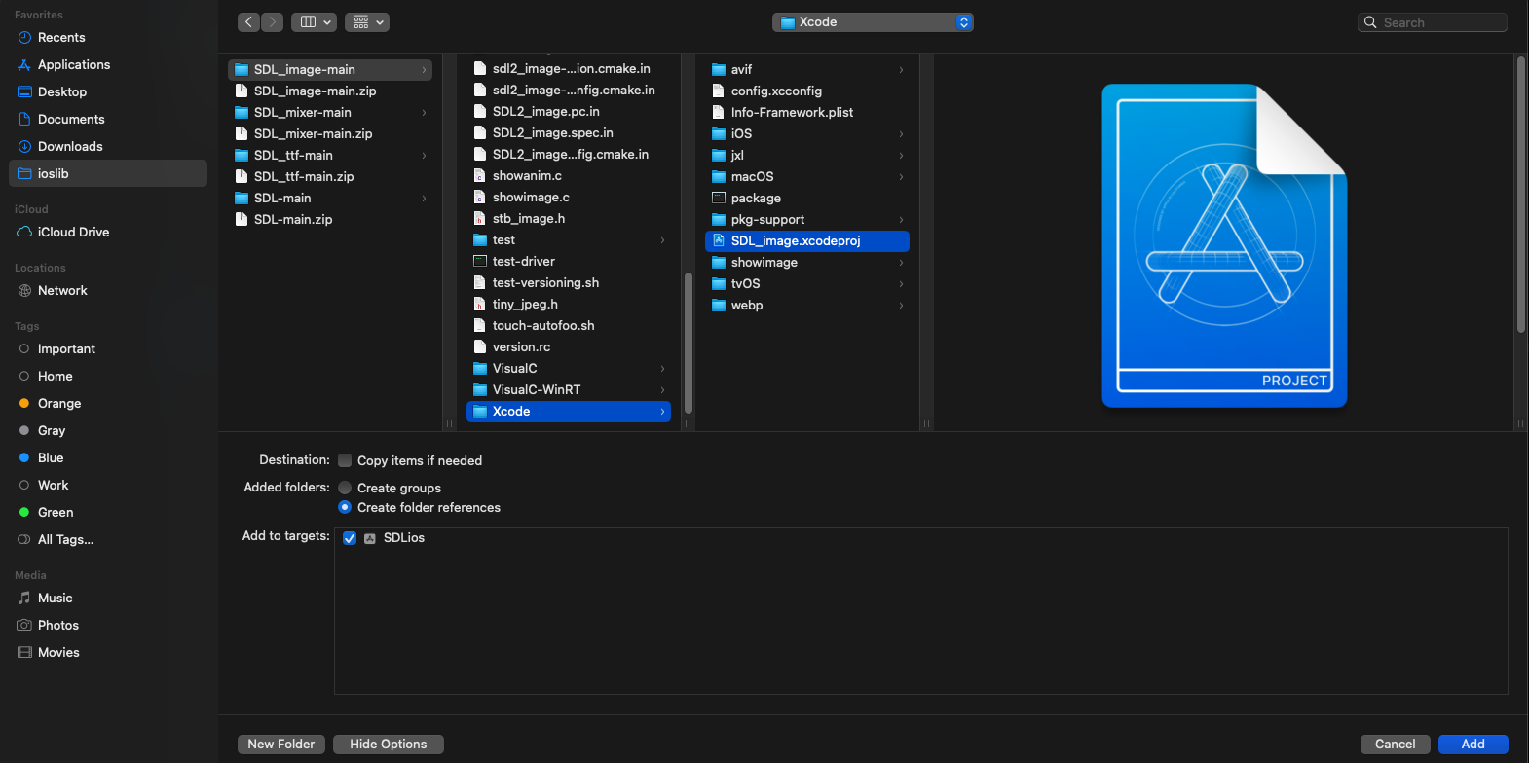
Task: Select the Green tag
Action: click(107, 512)
